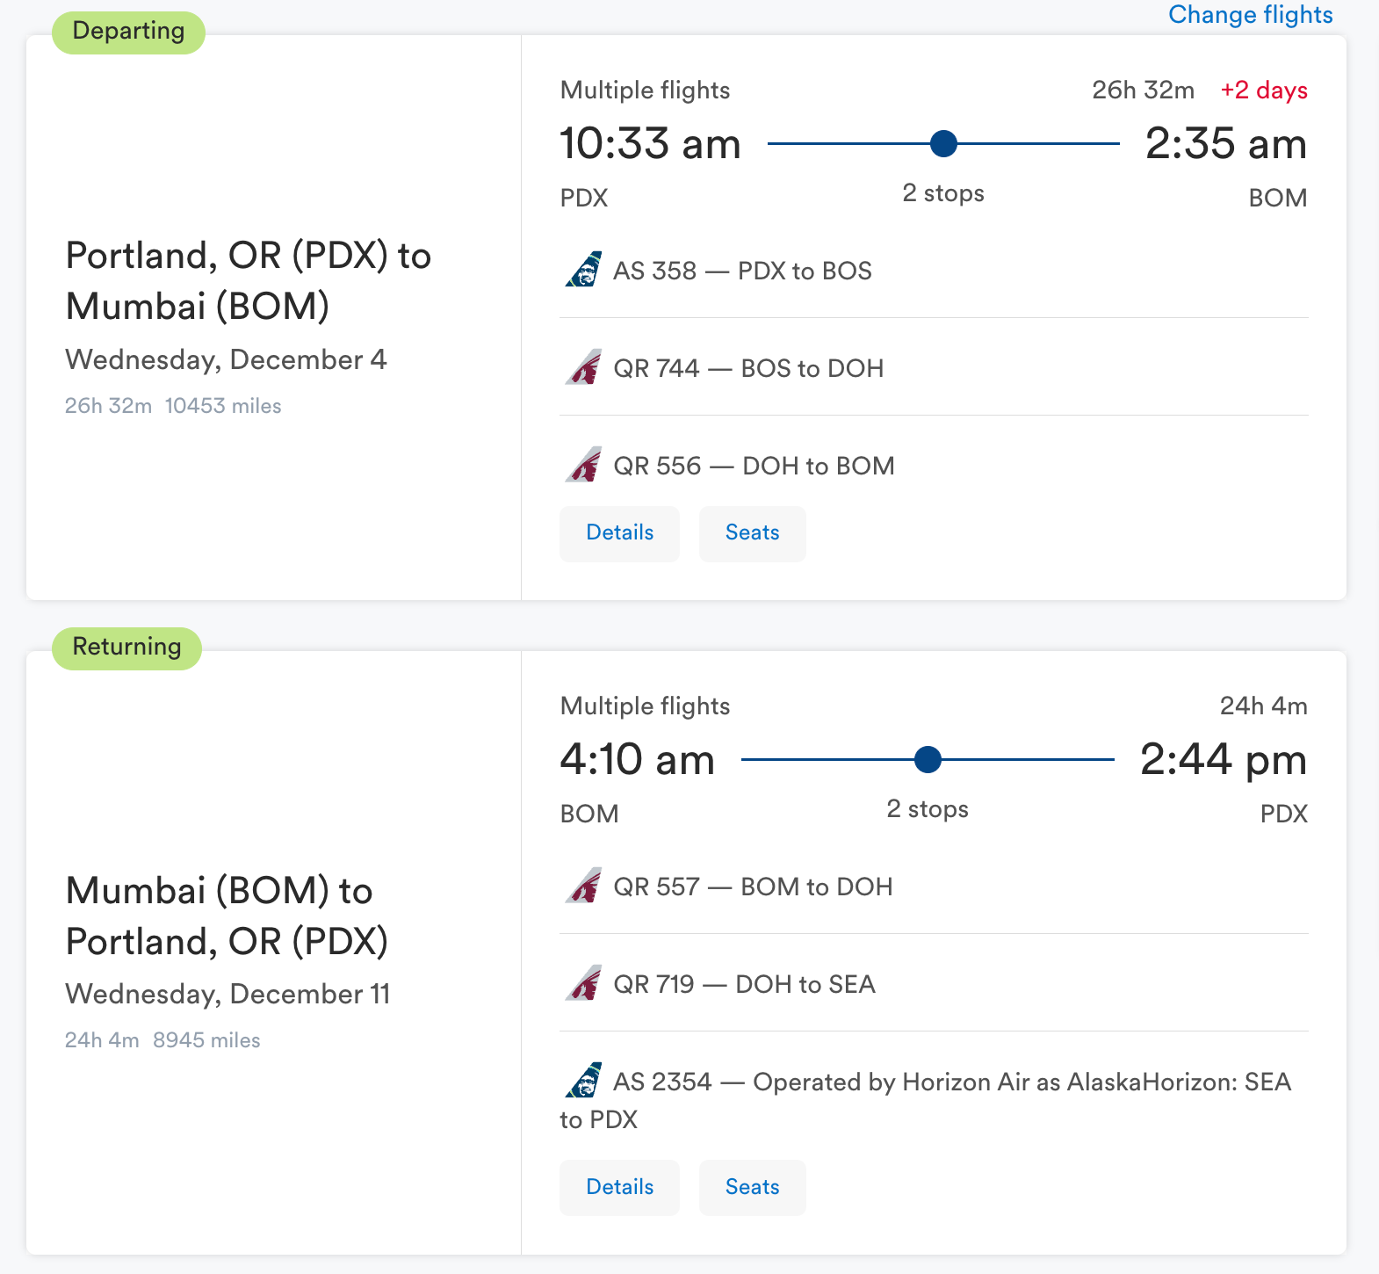
Task: Click the stop marker on departing timeline
Action: coord(943,143)
